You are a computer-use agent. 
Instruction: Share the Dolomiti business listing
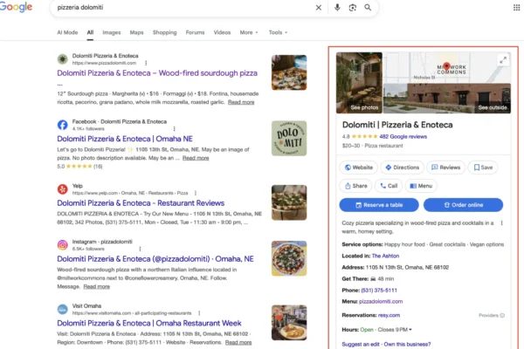click(x=355, y=186)
